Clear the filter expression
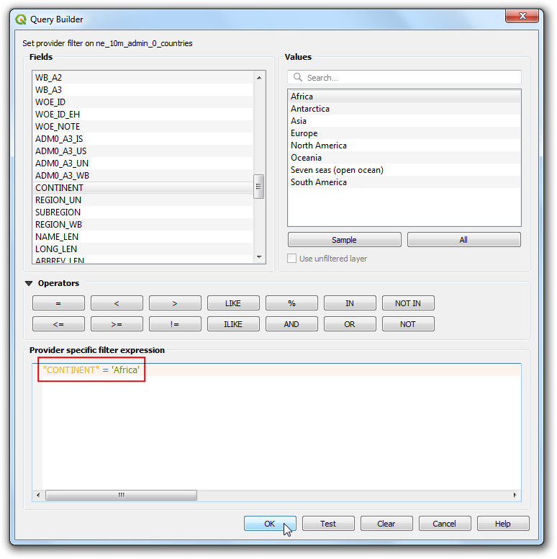The width and height of the screenshot is (557, 559). pyautogui.click(x=386, y=524)
